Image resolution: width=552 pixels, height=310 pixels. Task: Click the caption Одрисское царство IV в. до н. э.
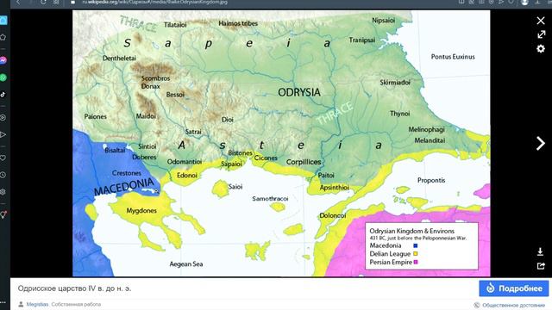coord(74,288)
